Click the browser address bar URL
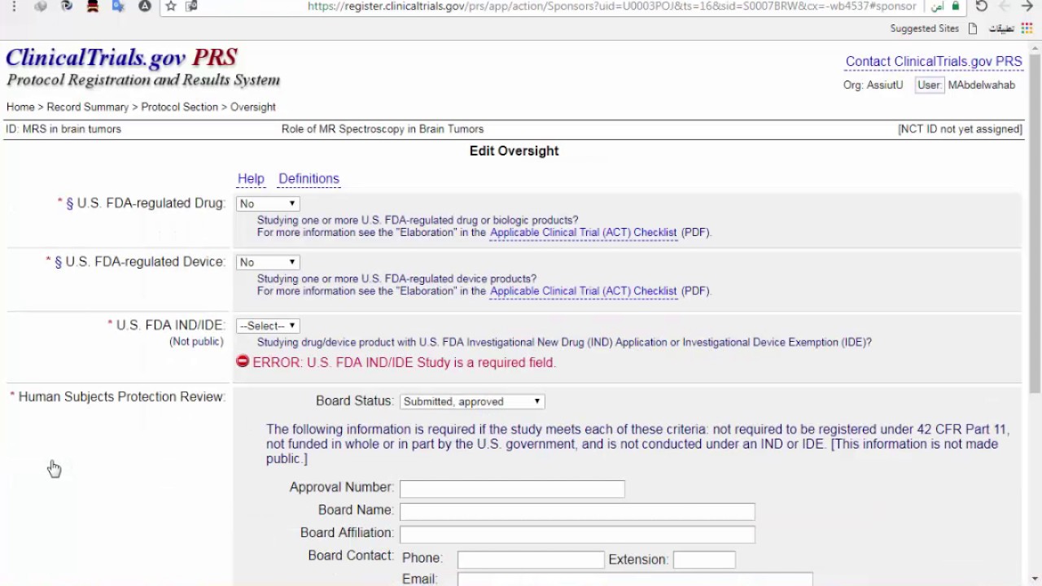Viewport: 1042px width, 586px height. [x=611, y=7]
